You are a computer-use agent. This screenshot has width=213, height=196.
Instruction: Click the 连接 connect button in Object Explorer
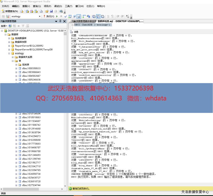[4, 26]
